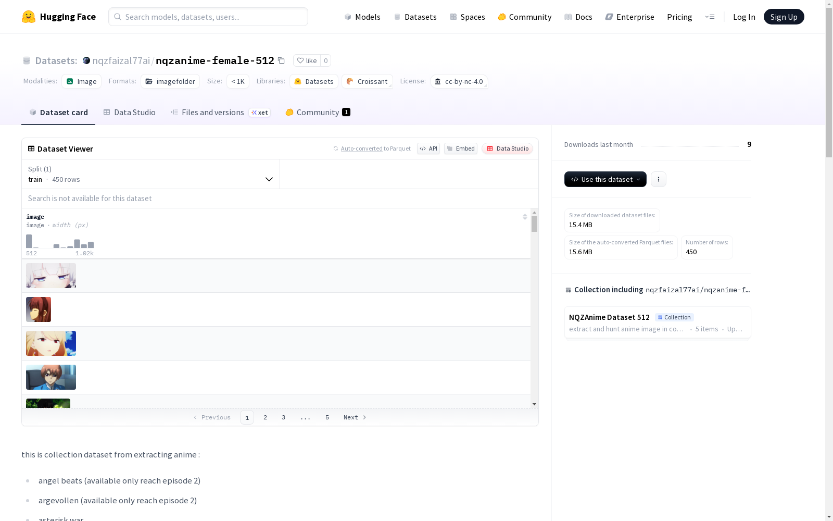Viewport: 833px width, 521px height.
Task: Click the Downloads last month count 9
Action: pos(749,144)
